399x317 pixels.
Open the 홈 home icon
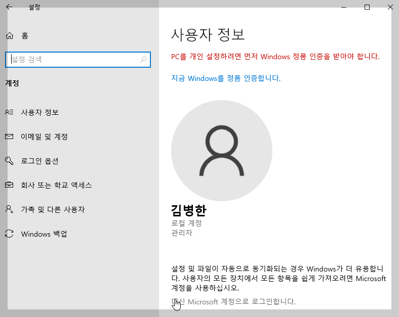tap(10, 36)
